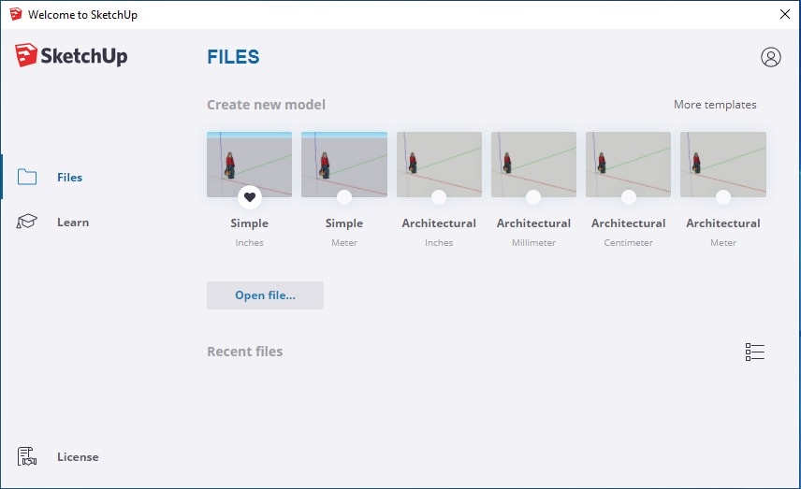Viewport: 801px width, 489px height.
Task: Close the Welcome to SketchUp window
Action: tap(785, 14)
